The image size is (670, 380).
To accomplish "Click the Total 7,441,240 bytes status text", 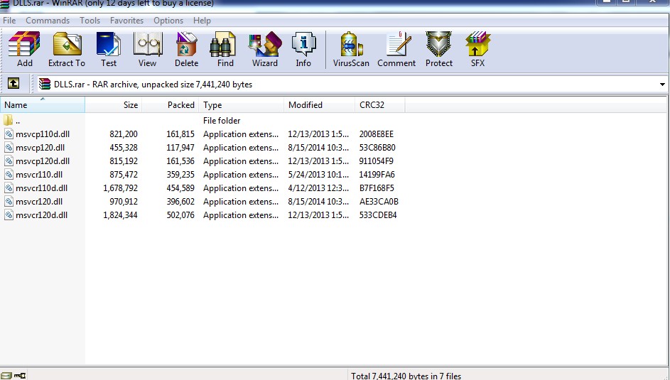I will pyautogui.click(x=406, y=376).
